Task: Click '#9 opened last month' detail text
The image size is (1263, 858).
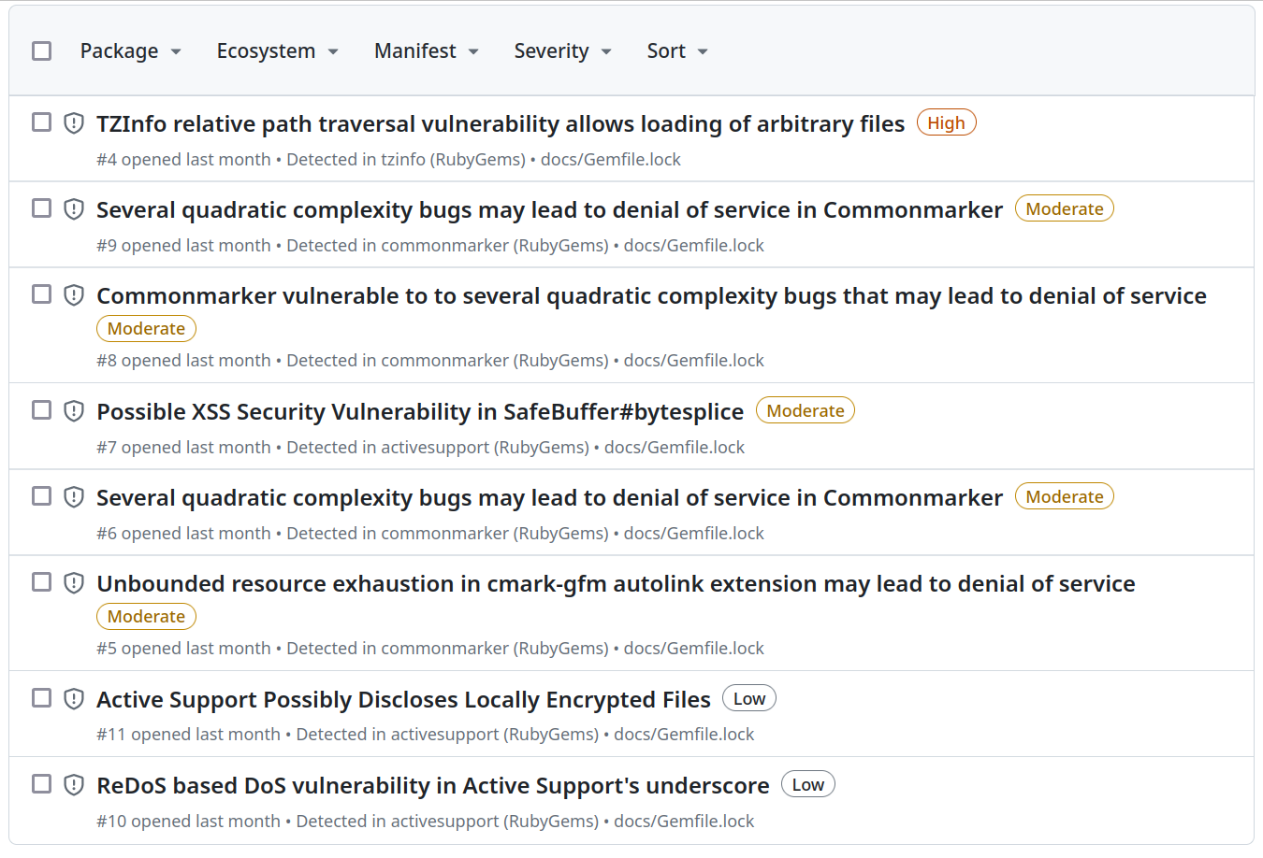Action: 183,246
